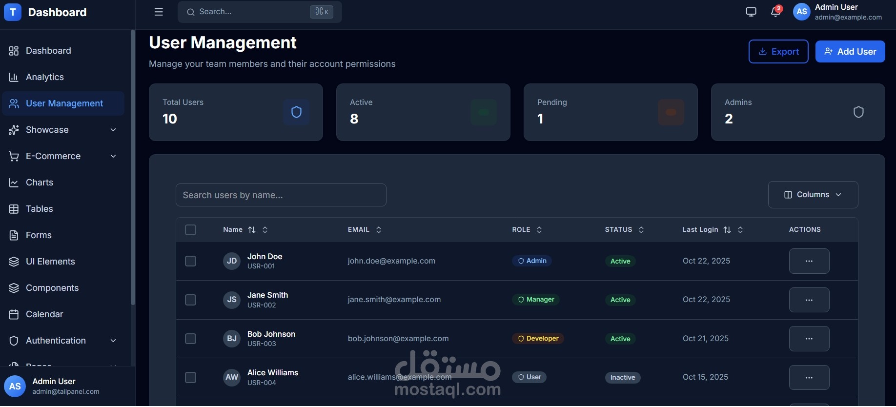Click the sidebar vertical scrollbar
Image resolution: width=896 pixels, height=407 pixels.
[133, 167]
